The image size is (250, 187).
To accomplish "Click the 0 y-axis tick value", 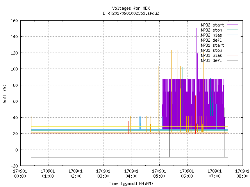I will tap(16, 150).
